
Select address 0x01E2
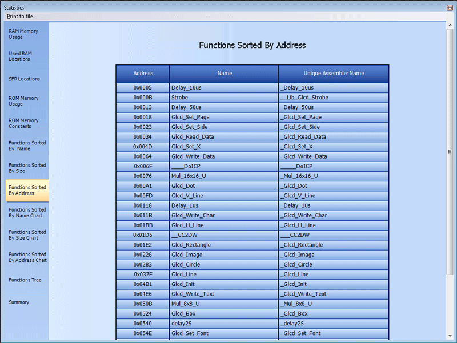click(142, 245)
